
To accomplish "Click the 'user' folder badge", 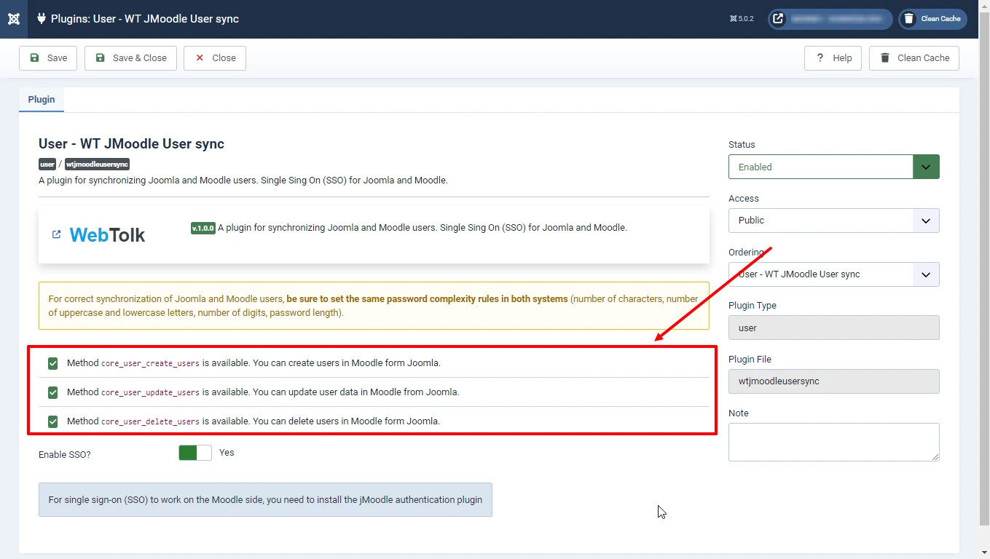I will coord(47,164).
